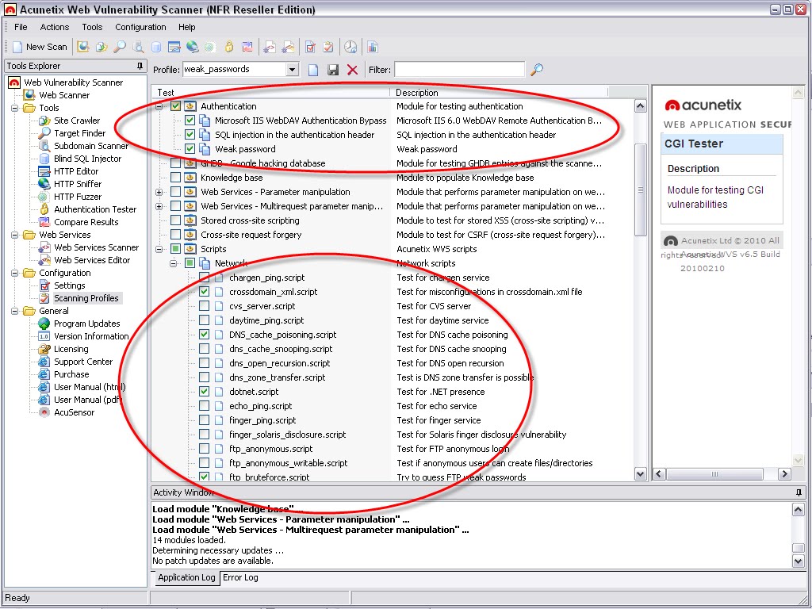Collapse the Configuration folder in tree
The width and height of the screenshot is (812, 609).
click(x=14, y=273)
